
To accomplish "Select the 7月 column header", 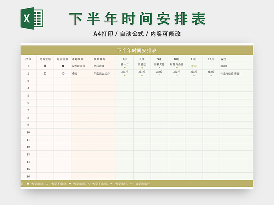I will click(125, 59).
